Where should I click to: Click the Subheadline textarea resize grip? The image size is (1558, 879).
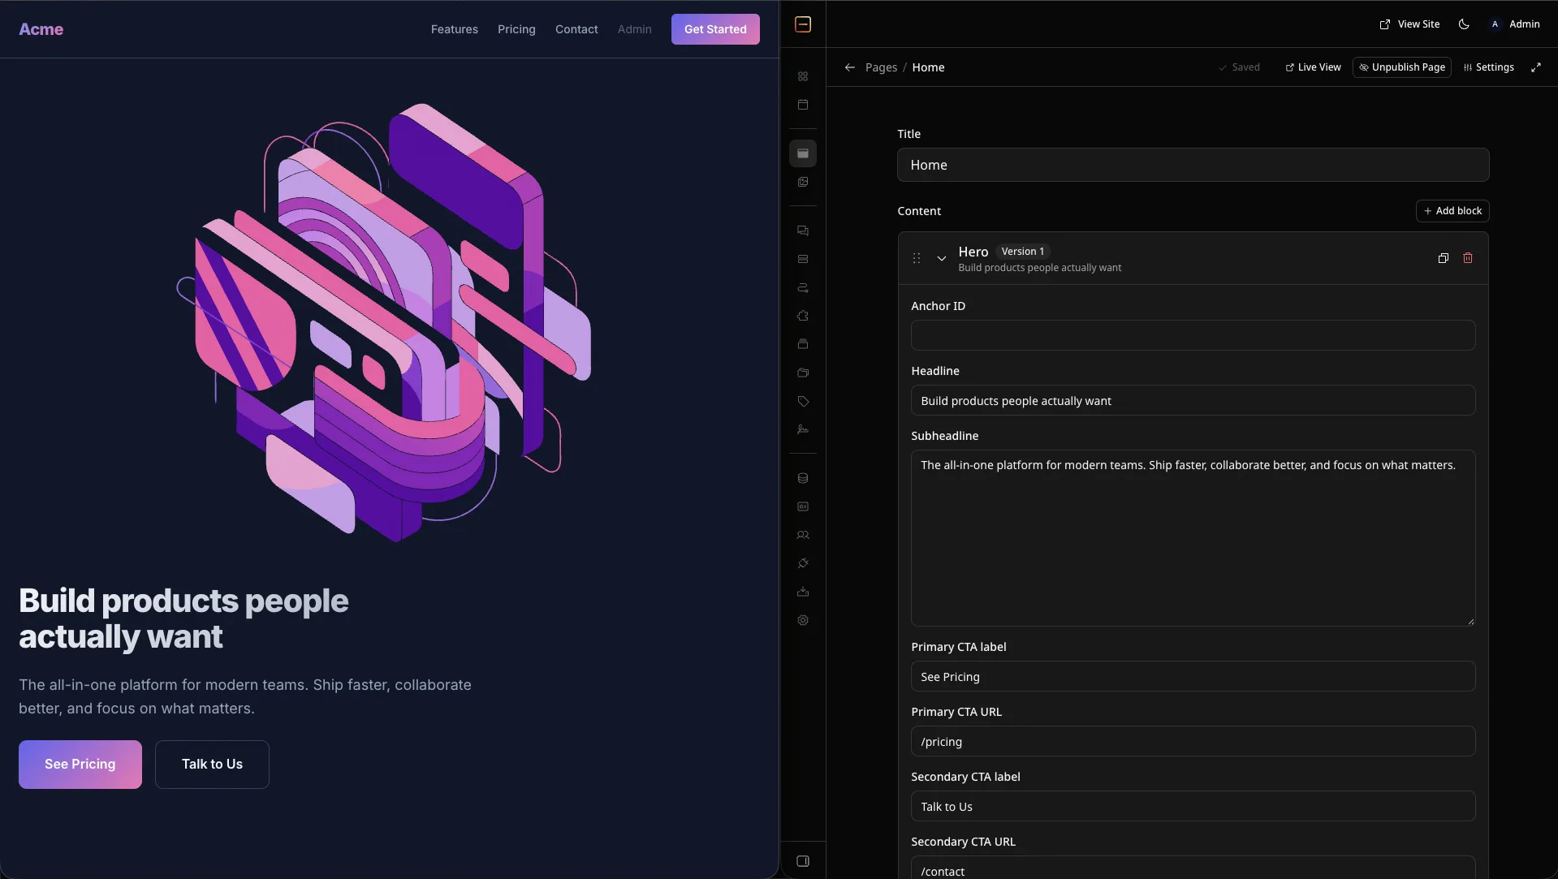pyautogui.click(x=1471, y=622)
